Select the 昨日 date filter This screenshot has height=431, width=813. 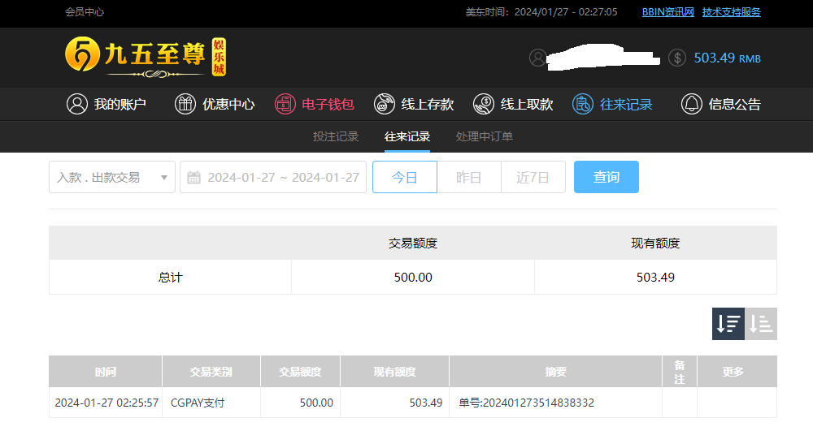tap(469, 177)
